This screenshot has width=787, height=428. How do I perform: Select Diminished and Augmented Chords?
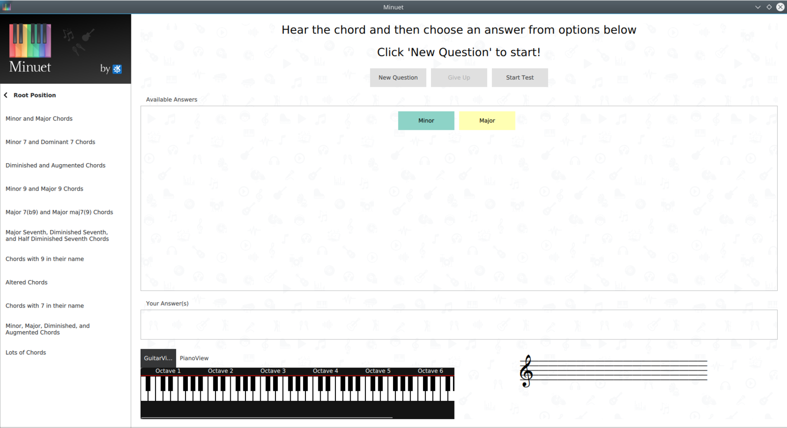(x=55, y=166)
